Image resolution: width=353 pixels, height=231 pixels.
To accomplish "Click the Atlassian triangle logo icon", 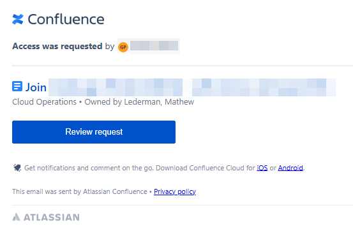I will (16, 217).
